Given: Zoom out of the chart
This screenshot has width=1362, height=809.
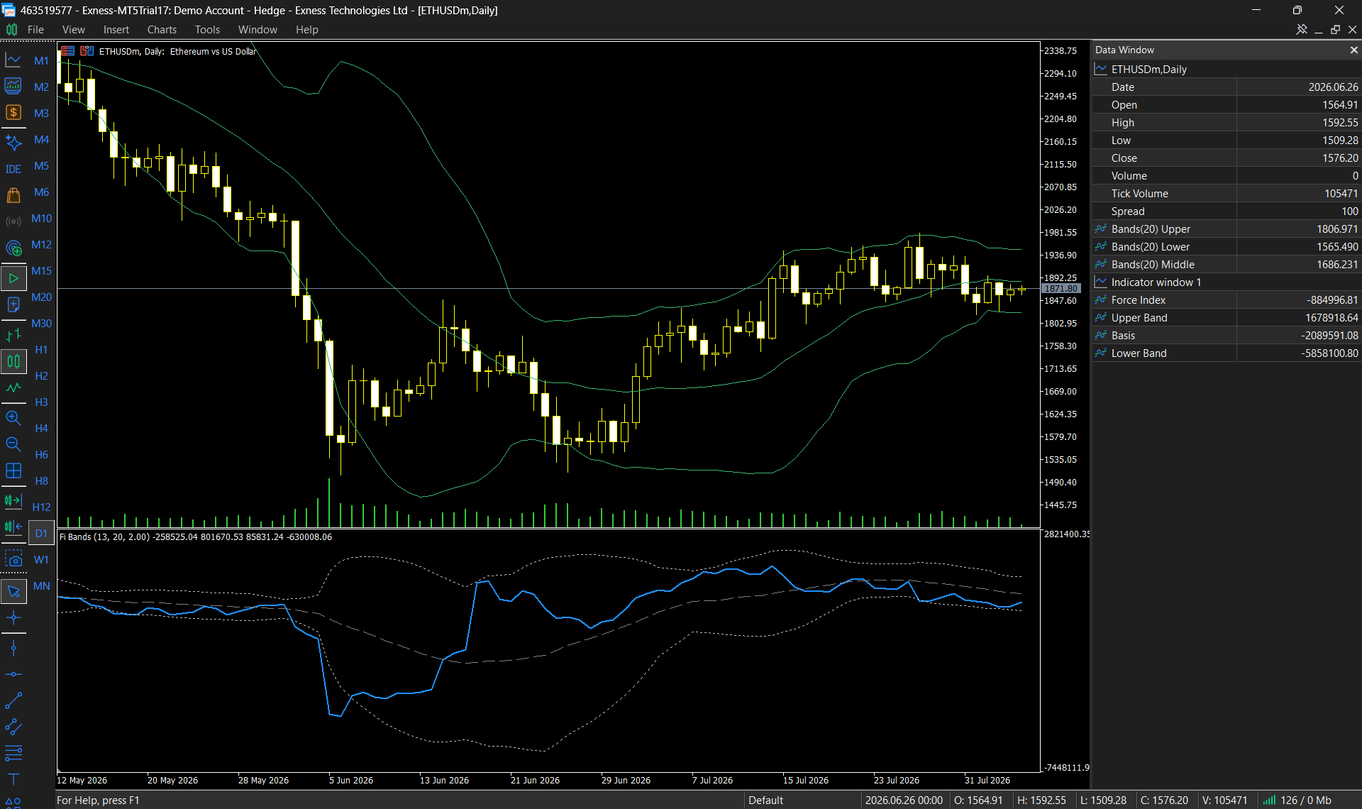Looking at the screenshot, I should click(13, 444).
